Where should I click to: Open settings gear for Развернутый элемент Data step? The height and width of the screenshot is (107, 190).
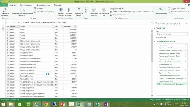[x=185, y=56]
